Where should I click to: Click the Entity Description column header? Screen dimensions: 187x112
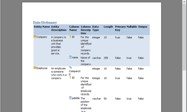pyautogui.click(x=59, y=28)
